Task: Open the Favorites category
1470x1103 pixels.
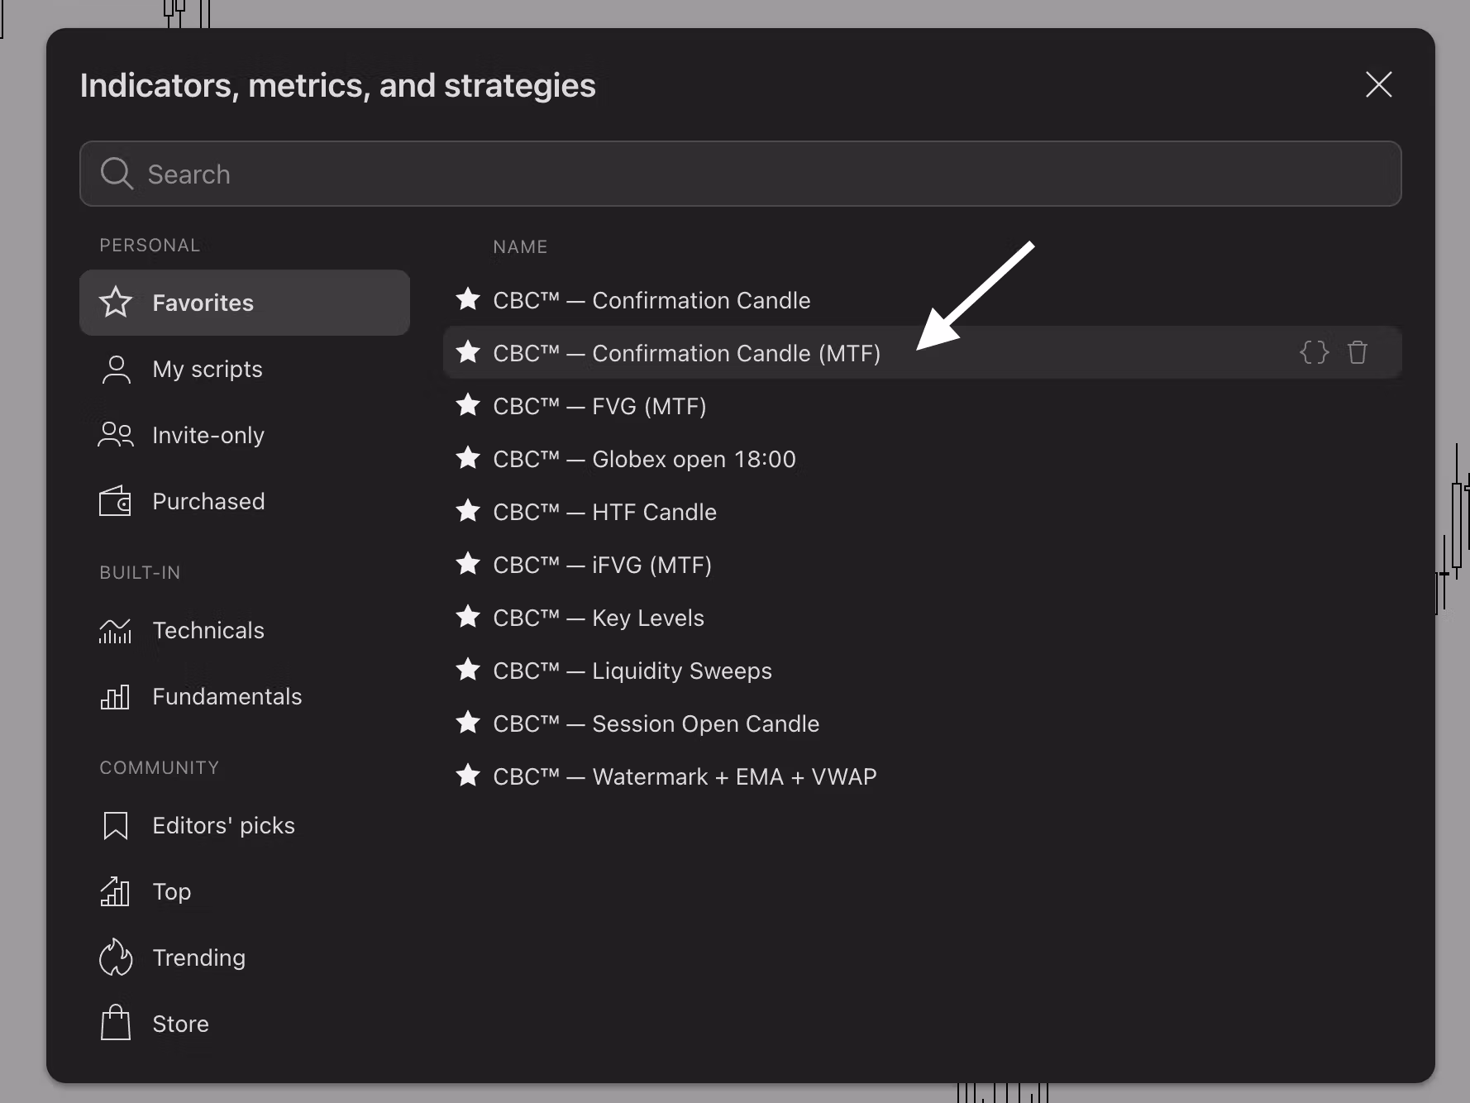Action: 244,303
